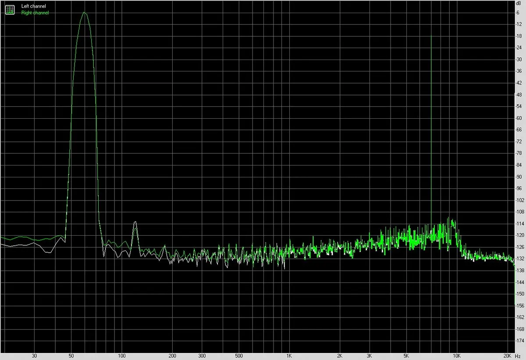The image size is (526, 360).
Task: Click the -96 dB axis label
Action: tap(519, 188)
